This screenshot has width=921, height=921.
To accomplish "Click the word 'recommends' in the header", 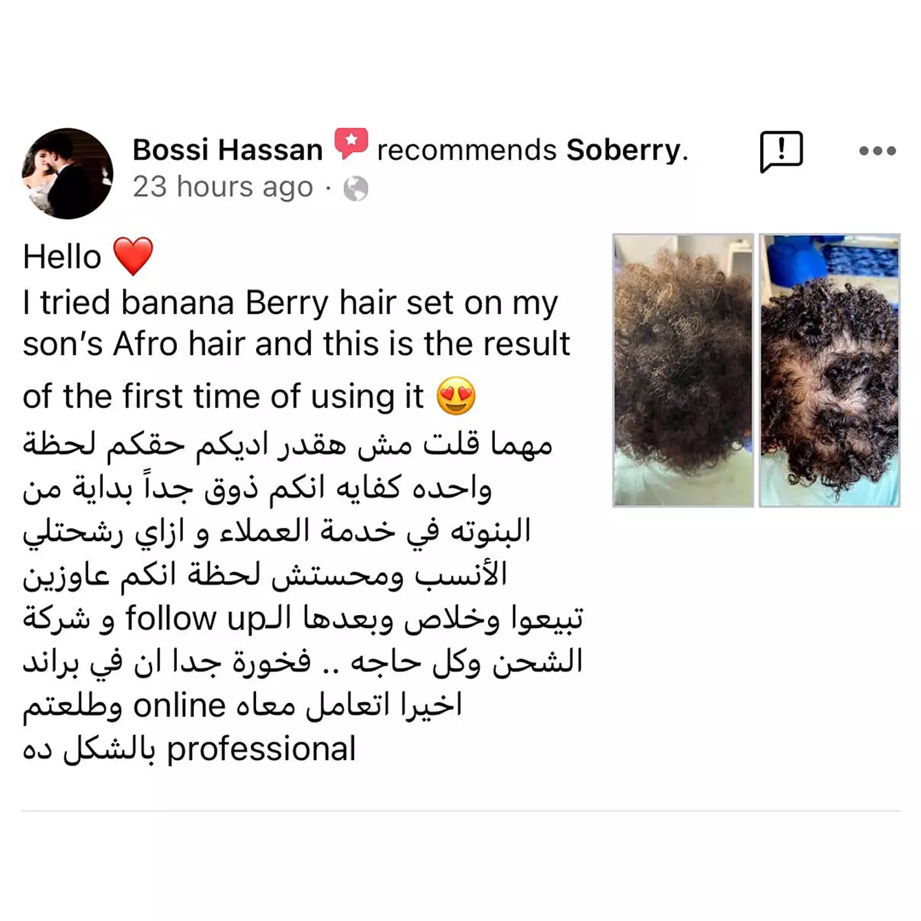I will pyautogui.click(x=467, y=150).
